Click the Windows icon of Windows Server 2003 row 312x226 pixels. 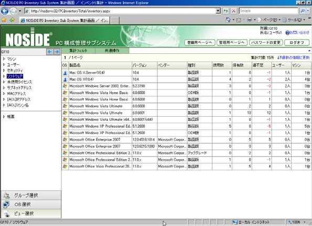pos(65,86)
